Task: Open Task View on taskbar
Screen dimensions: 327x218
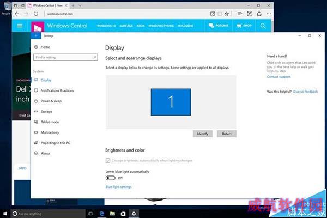Action: (x=90, y=214)
